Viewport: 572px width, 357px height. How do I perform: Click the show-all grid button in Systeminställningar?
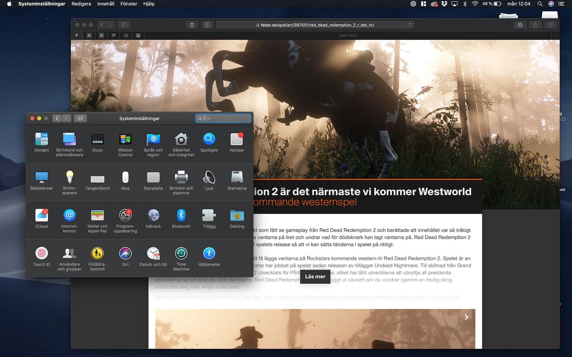[80, 118]
